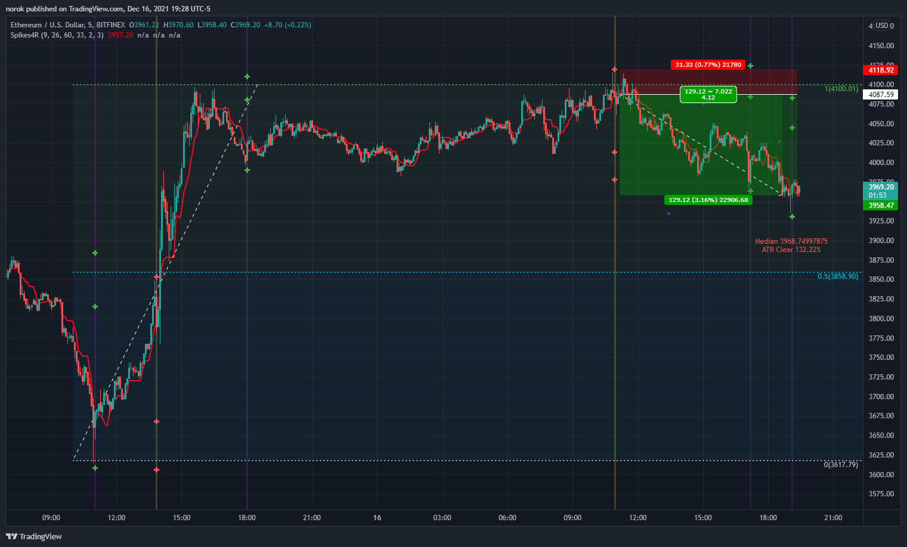The image size is (907, 547).
Task: Click the Fib level label 1(4100.01)
Action: coord(841,89)
